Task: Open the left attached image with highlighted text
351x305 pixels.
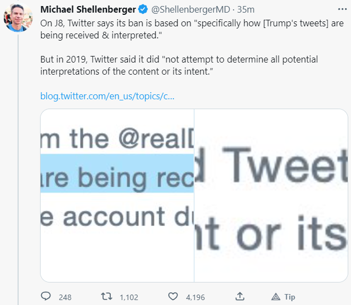Action: 117,195
